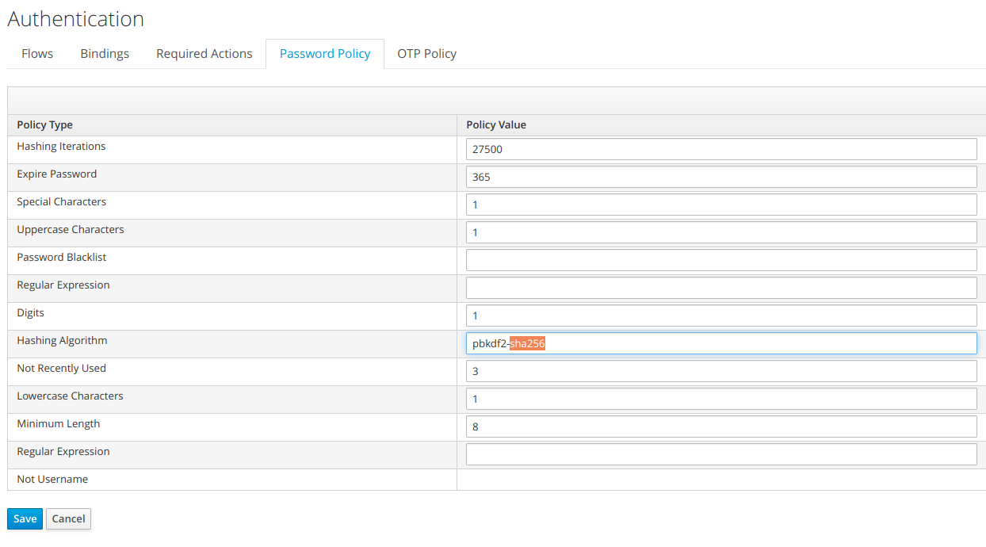The image size is (986, 547).
Task: Click the second Regular Expression field
Action: (x=721, y=453)
